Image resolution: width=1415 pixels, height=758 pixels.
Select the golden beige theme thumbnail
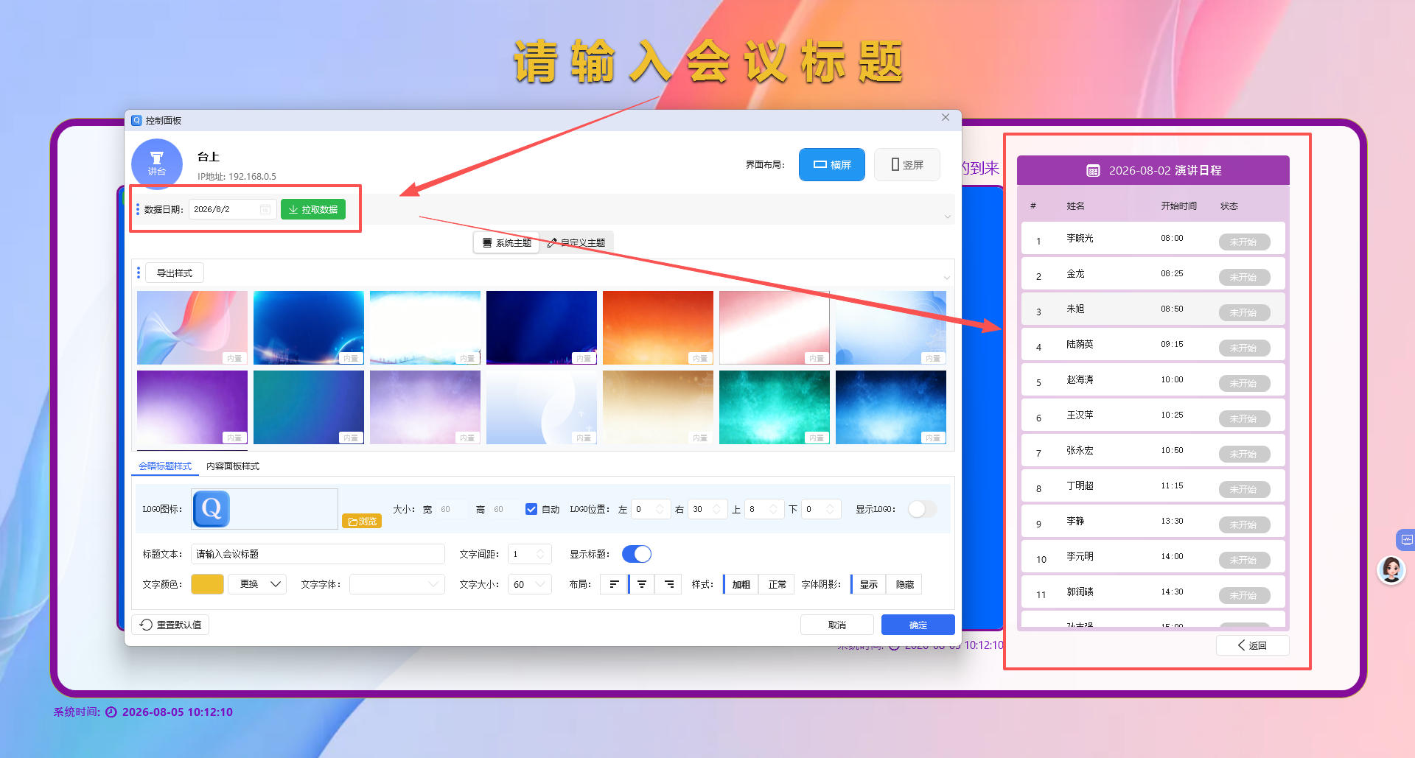coord(658,407)
